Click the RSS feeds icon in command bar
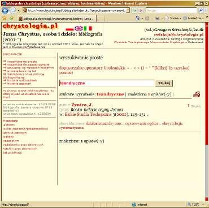209x208 pixels. tap(147, 18)
